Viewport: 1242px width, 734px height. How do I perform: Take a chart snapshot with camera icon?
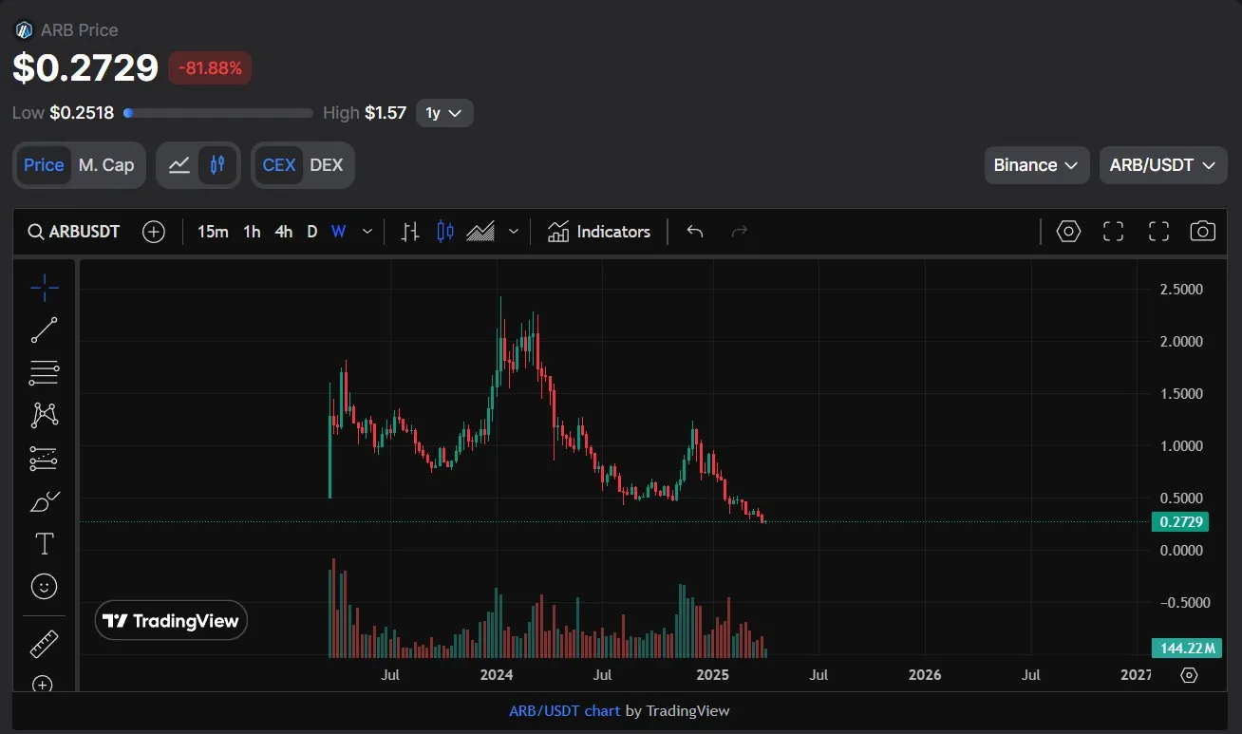coord(1202,232)
